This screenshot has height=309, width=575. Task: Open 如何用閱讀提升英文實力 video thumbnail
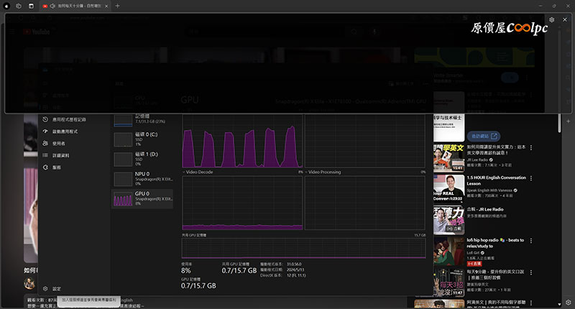pyautogui.click(x=448, y=157)
